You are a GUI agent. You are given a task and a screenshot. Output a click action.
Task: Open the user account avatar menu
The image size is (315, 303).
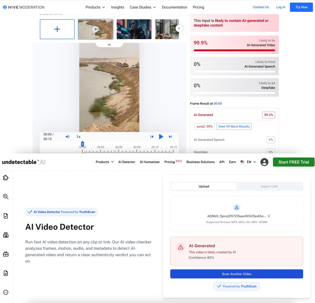(x=265, y=162)
